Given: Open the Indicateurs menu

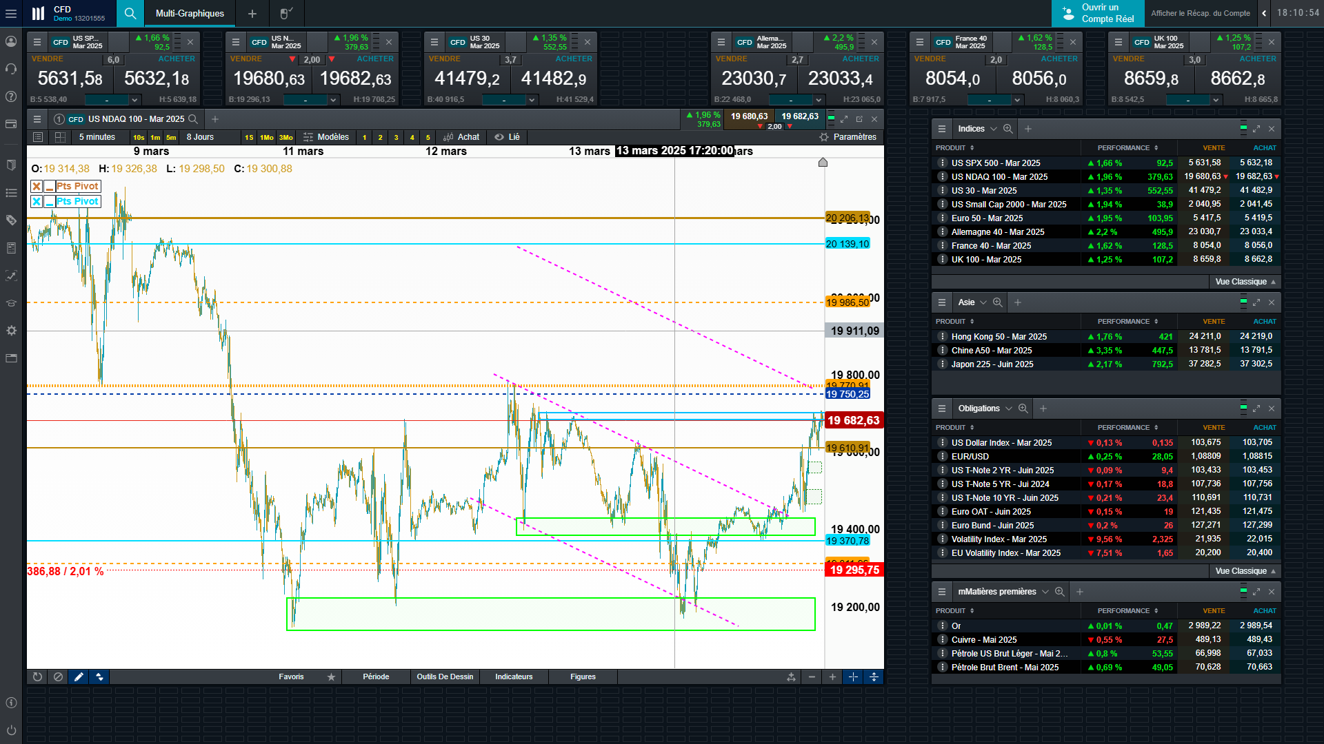Looking at the screenshot, I should [x=514, y=677].
